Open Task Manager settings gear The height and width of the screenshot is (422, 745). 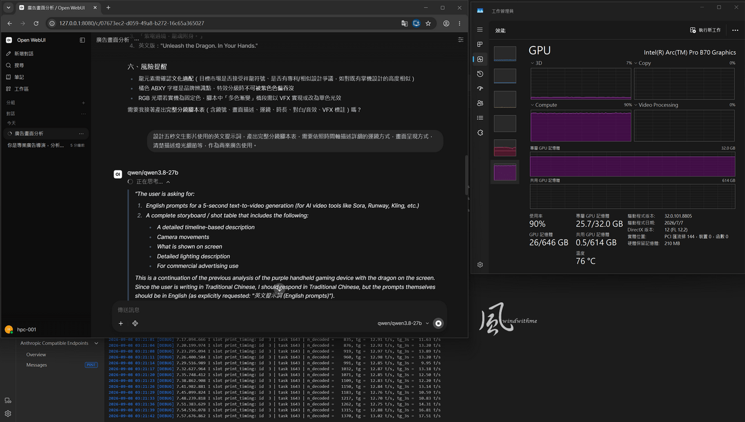click(480, 264)
